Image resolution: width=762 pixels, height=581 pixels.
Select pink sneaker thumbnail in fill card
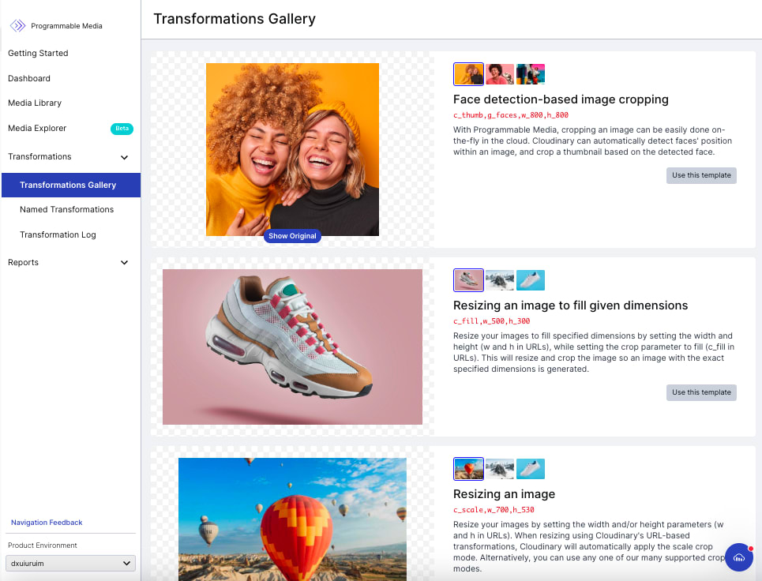click(x=468, y=280)
